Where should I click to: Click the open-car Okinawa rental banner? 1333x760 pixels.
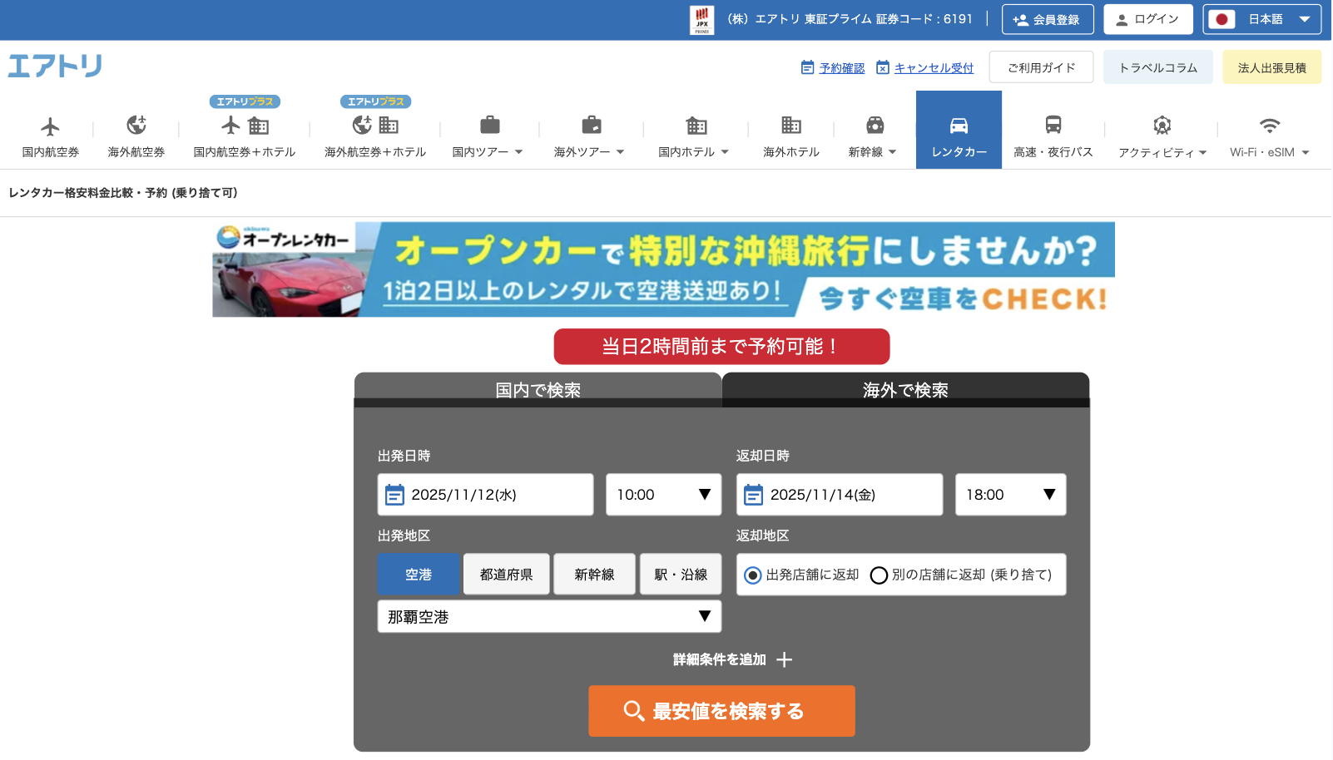pyautogui.click(x=663, y=269)
